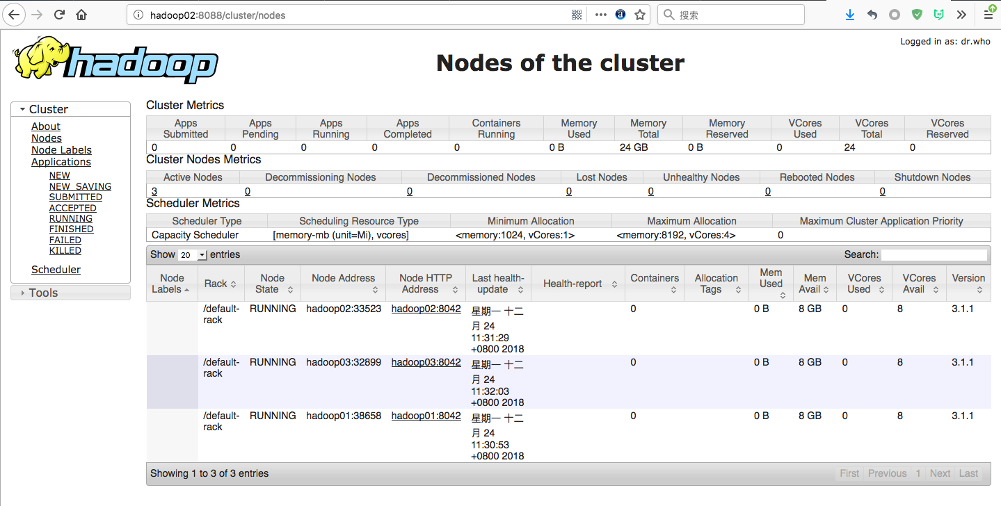This screenshot has height=506, width=1001.
Task: Click the table Search input field
Action: pyautogui.click(x=934, y=255)
